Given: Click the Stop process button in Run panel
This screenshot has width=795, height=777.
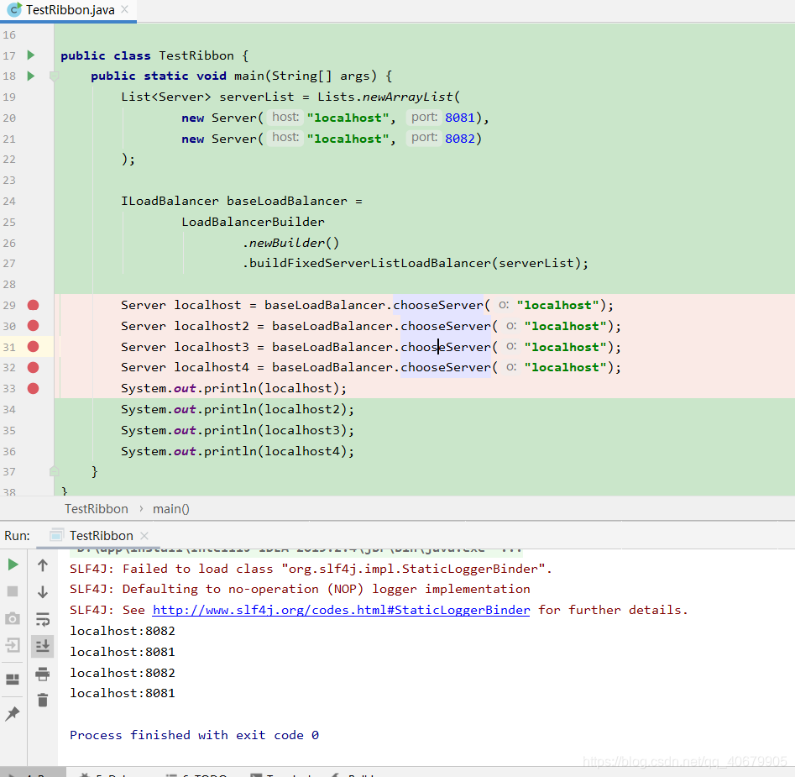Looking at the screenshot, I should [x=13, y=591].
